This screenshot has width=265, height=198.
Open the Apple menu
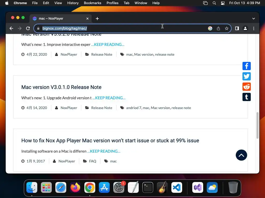click(7, 3)
